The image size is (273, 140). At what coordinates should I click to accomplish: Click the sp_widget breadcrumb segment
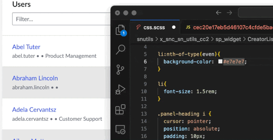pyautogui.click(x=228, y=39)
